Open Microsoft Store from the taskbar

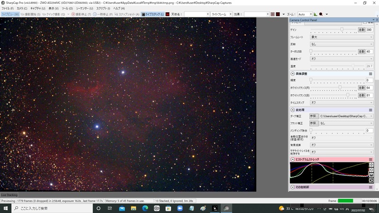(168, 208)
